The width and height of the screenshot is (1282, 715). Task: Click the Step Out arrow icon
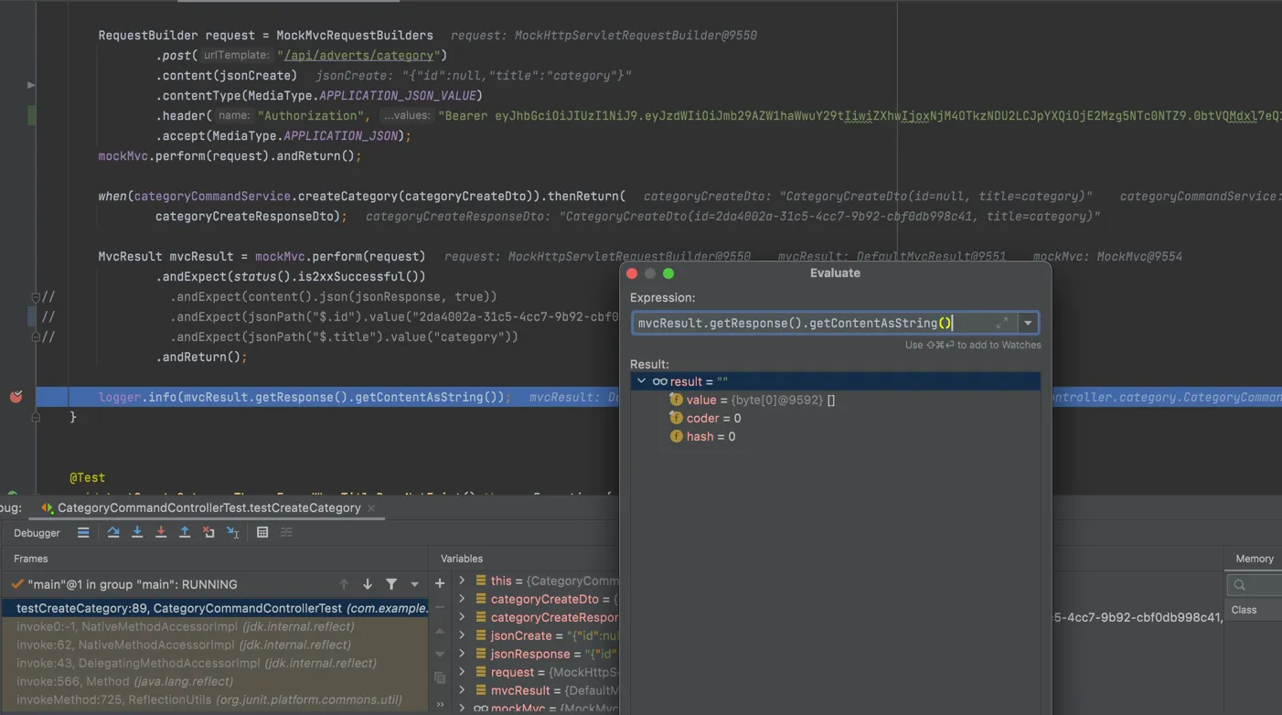pos(185,532)
